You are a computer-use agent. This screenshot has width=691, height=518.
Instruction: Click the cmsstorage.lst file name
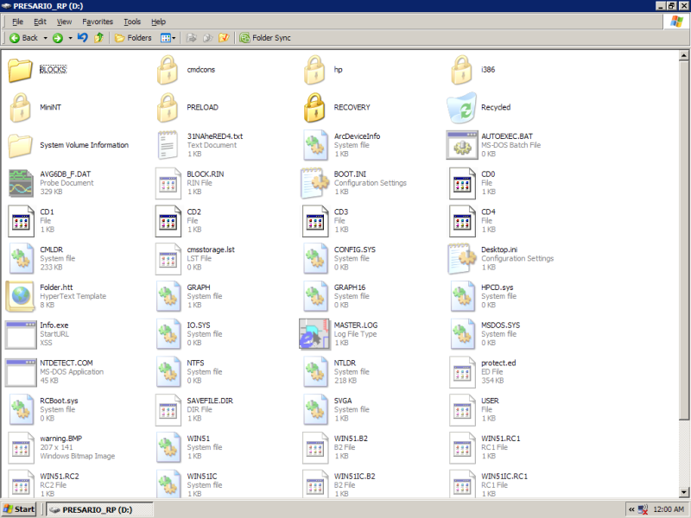[x=211, y=250]
